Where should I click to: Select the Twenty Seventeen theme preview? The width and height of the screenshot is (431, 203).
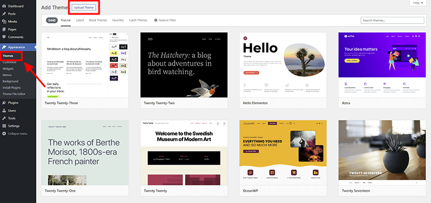click(382, 153)
